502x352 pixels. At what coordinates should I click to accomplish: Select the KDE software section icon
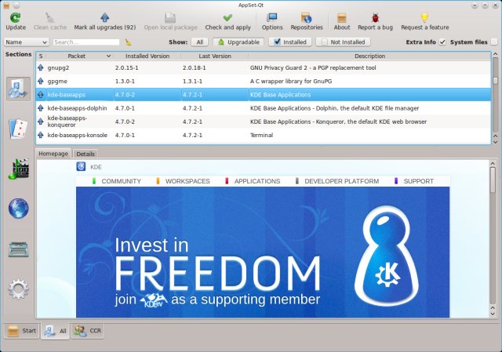coord(18,89)
